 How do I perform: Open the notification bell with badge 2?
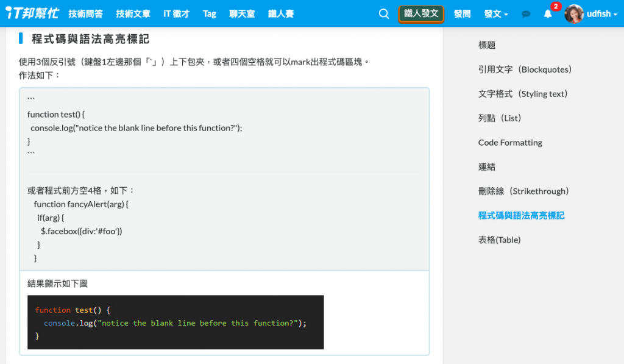548,14
